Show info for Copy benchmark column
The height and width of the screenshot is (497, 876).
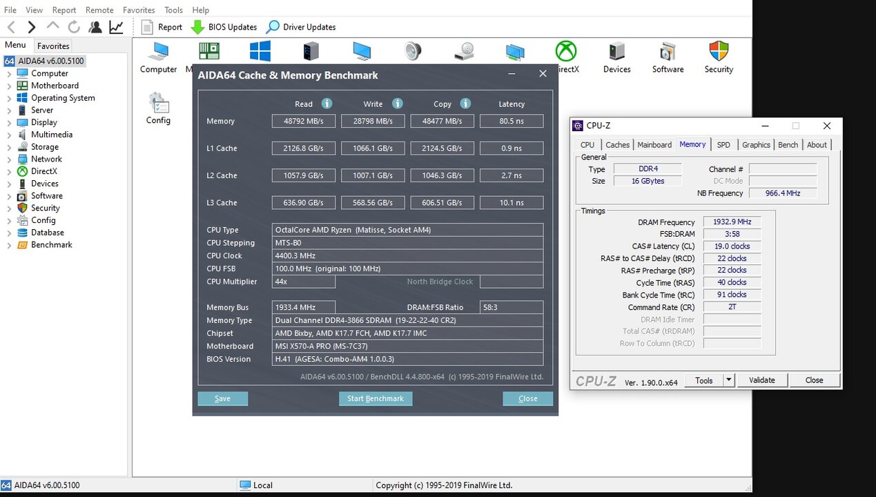465,104
